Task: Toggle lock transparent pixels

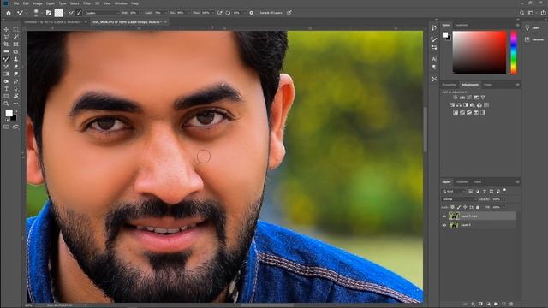Action: (x=453, y=207)
